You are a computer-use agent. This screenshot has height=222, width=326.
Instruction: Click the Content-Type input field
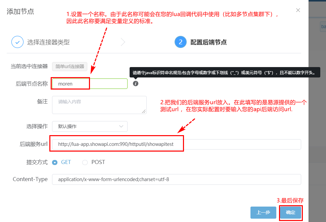177,179
